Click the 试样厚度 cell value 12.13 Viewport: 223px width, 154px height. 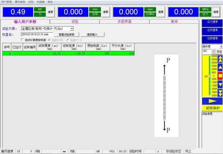49,53
